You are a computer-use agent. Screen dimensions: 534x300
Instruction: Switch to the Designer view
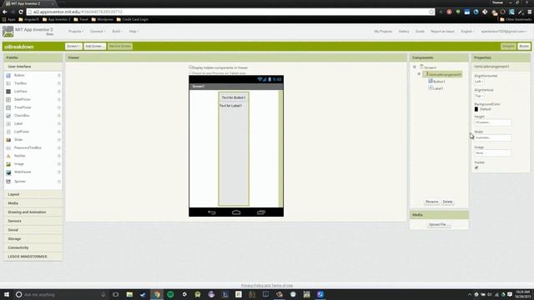(x=508, y=47)
